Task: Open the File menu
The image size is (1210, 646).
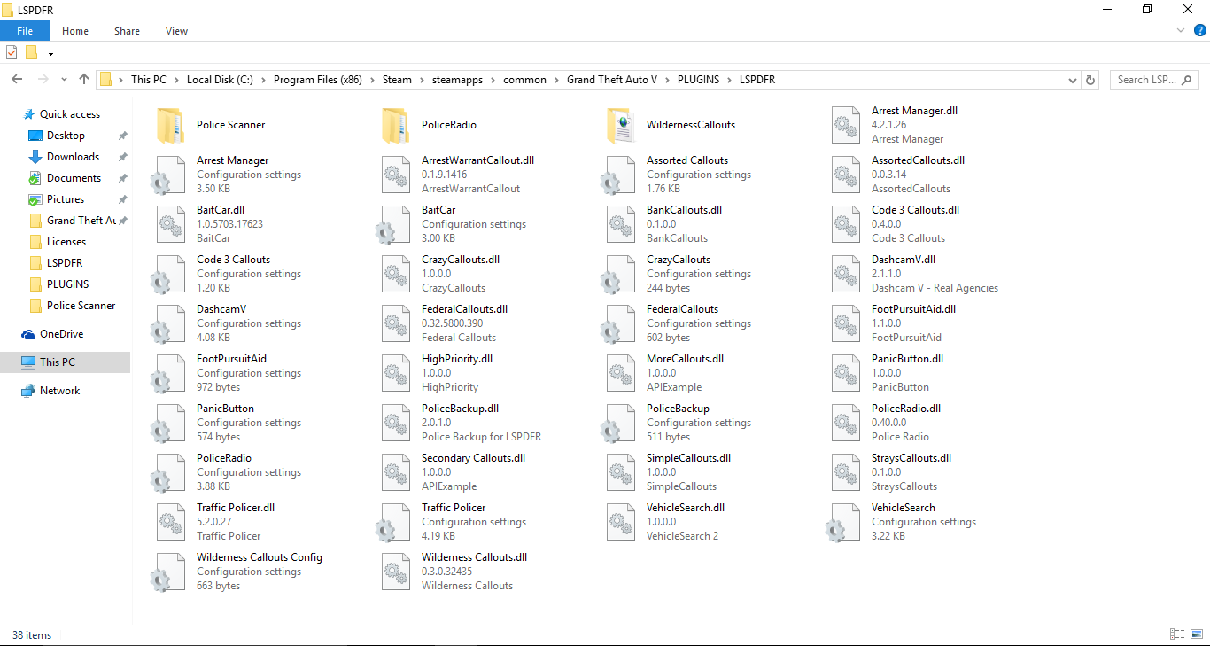Action: click(25, 31)
